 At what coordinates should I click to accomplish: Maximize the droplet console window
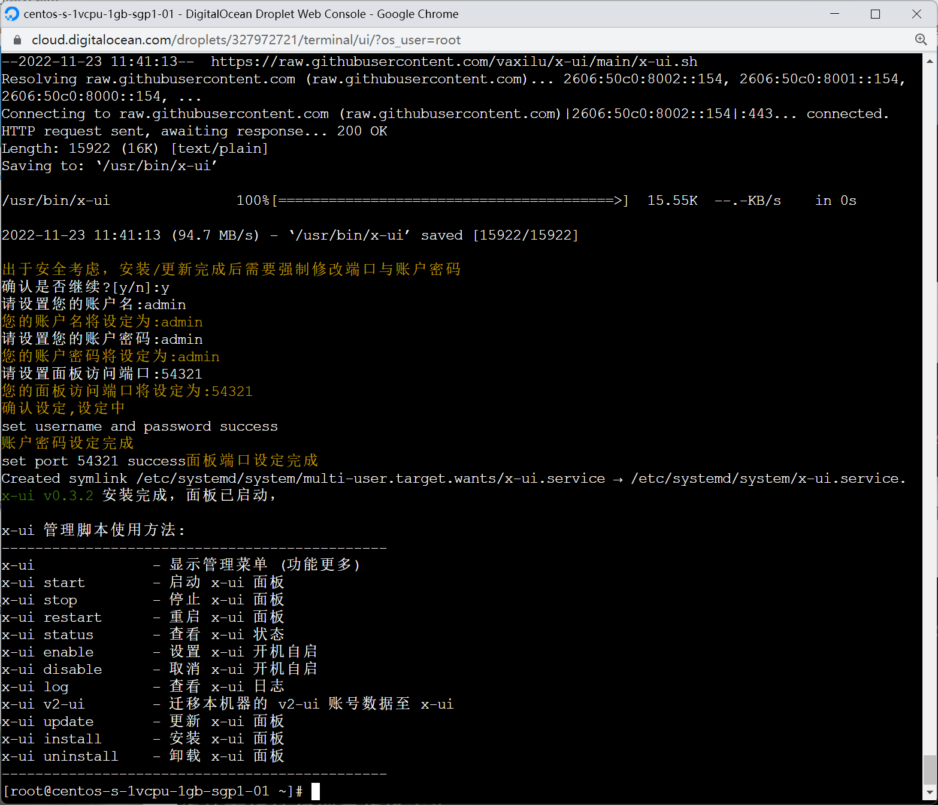875,14
